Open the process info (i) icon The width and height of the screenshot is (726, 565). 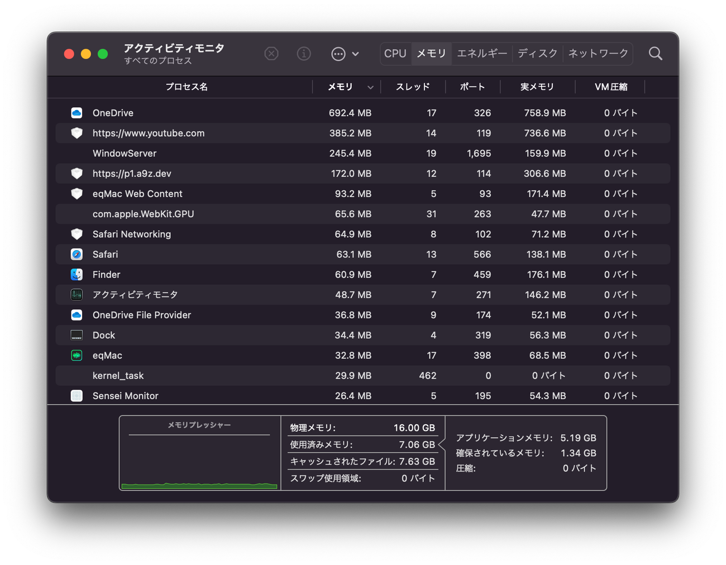click(x=304, y=54)
